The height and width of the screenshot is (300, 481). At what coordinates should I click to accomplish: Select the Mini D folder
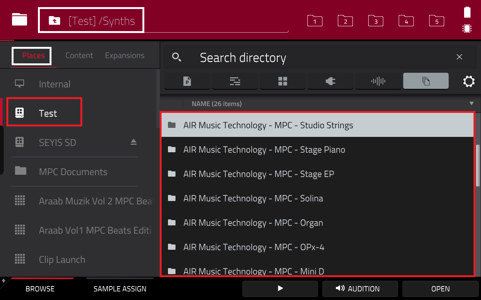318,268
